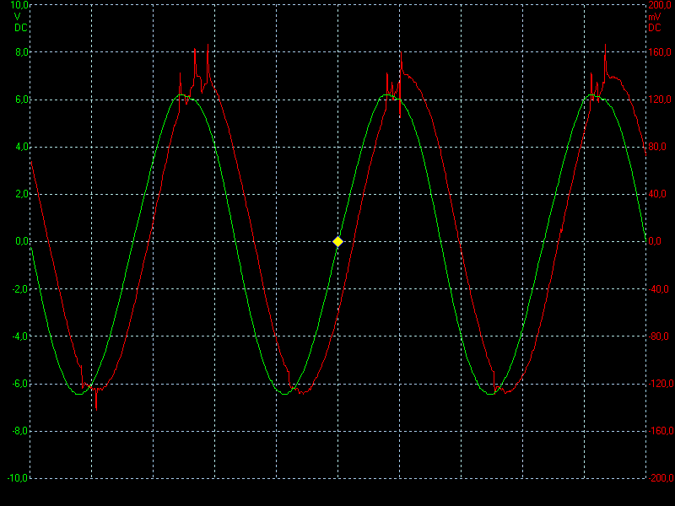Click the red axis label 160,0

660,52
